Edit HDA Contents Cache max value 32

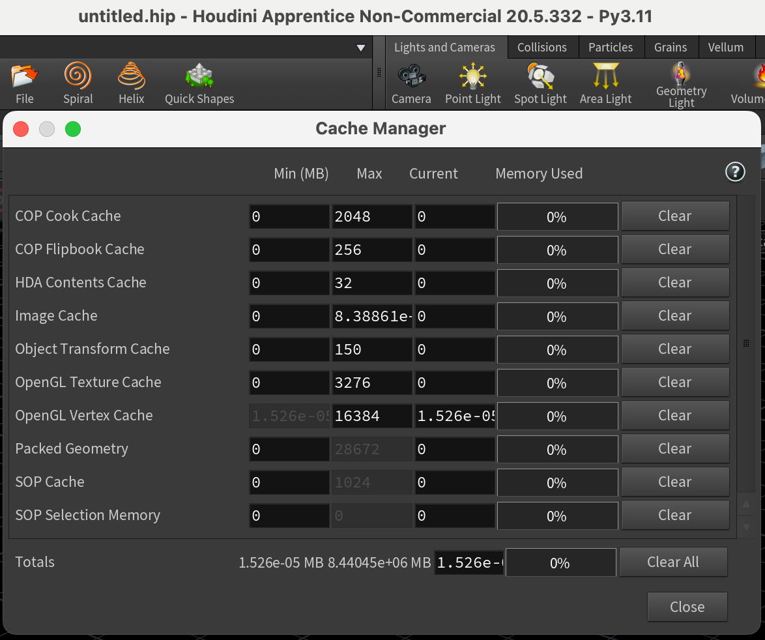pyautogui.click(x=372, y=283)
